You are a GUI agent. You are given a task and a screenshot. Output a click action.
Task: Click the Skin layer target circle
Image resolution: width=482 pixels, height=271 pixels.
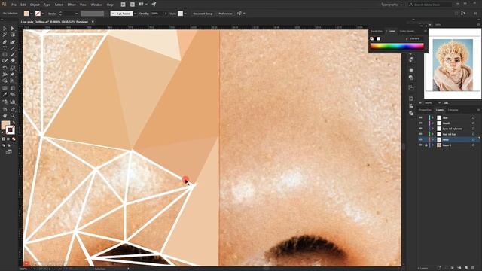[x=474, y=117]
